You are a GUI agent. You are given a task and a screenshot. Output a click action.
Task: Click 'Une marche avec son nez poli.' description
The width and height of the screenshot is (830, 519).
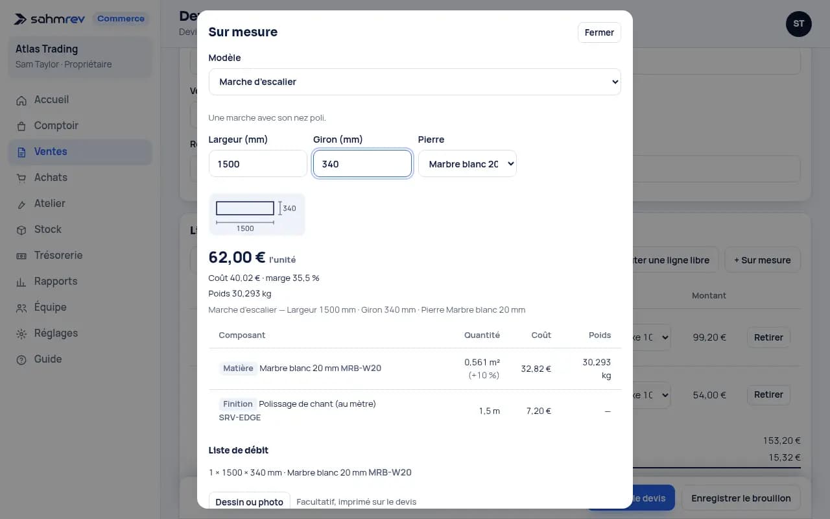pos(267,117)
